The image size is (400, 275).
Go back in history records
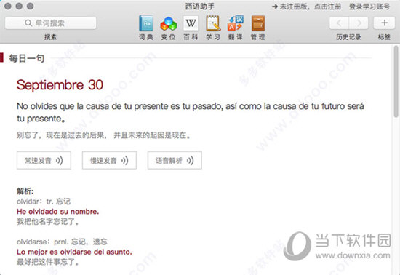(339, 23)
